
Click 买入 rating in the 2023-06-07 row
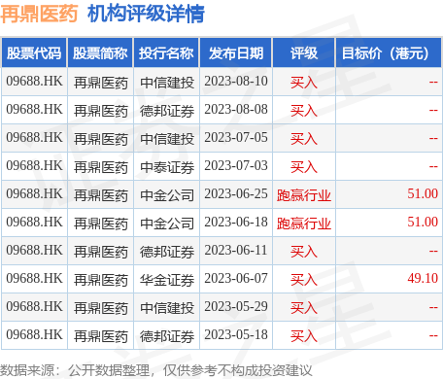tap(304, 280)
